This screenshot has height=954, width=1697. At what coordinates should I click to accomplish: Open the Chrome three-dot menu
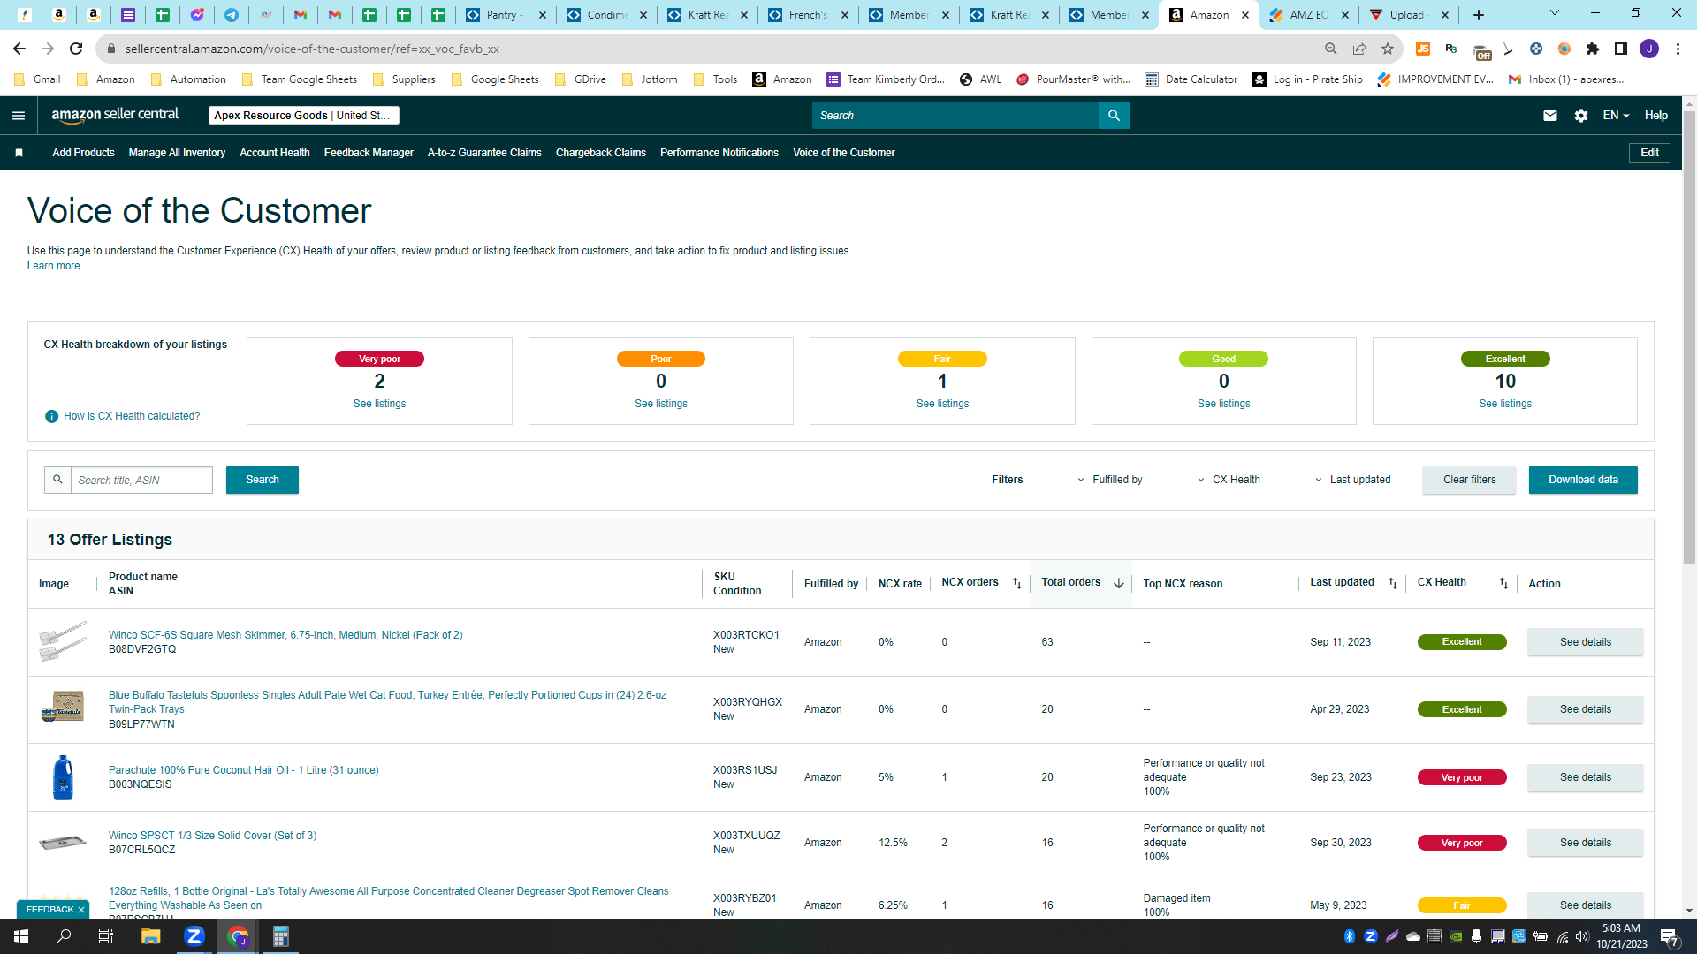pos(1678,49)
